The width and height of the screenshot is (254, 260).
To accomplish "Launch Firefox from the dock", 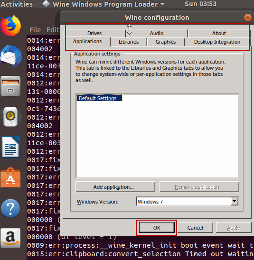I will [x=10, y=26].
